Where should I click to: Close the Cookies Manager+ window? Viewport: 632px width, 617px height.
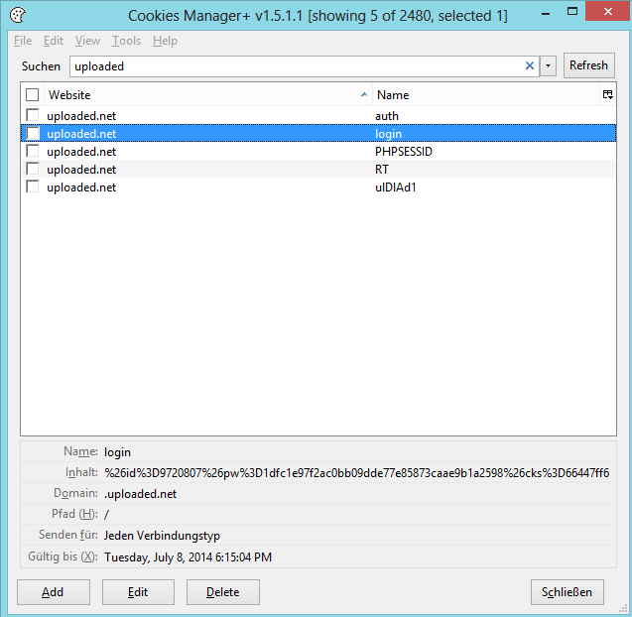click(x=608, y=12)
